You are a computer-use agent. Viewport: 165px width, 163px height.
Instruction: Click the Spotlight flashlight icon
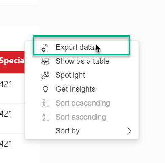point(45,75)
